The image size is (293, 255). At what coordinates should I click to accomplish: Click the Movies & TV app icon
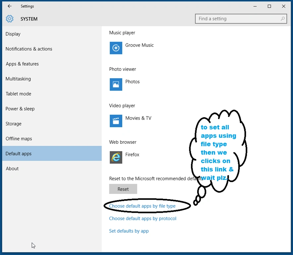coord(116,121)
